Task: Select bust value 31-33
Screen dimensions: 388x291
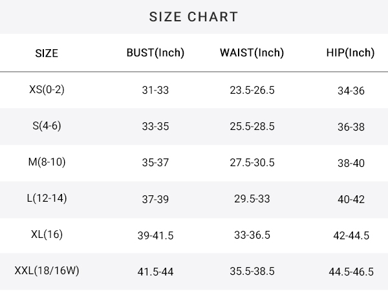Action: (155, 90)
